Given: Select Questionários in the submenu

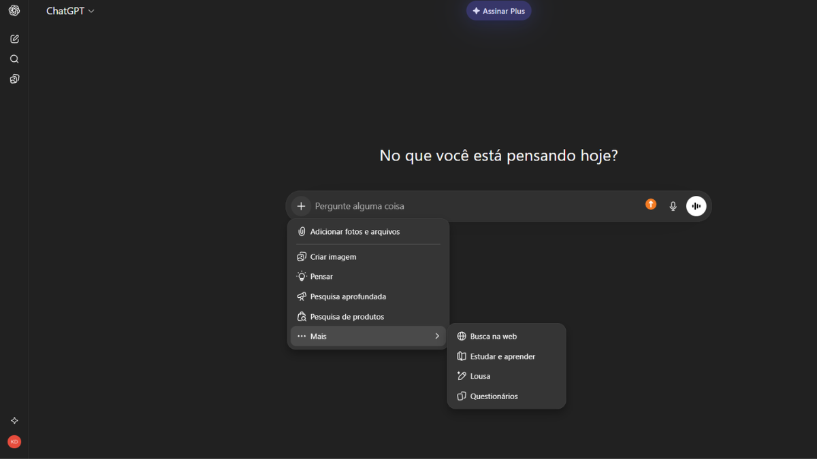Looking at the screenshot, I should [x=494, y=396].
